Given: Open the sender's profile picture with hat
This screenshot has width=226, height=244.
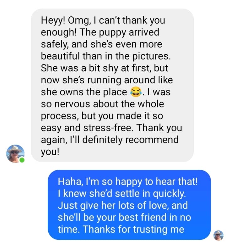Looking at the screenshot, I should [15, 154].
